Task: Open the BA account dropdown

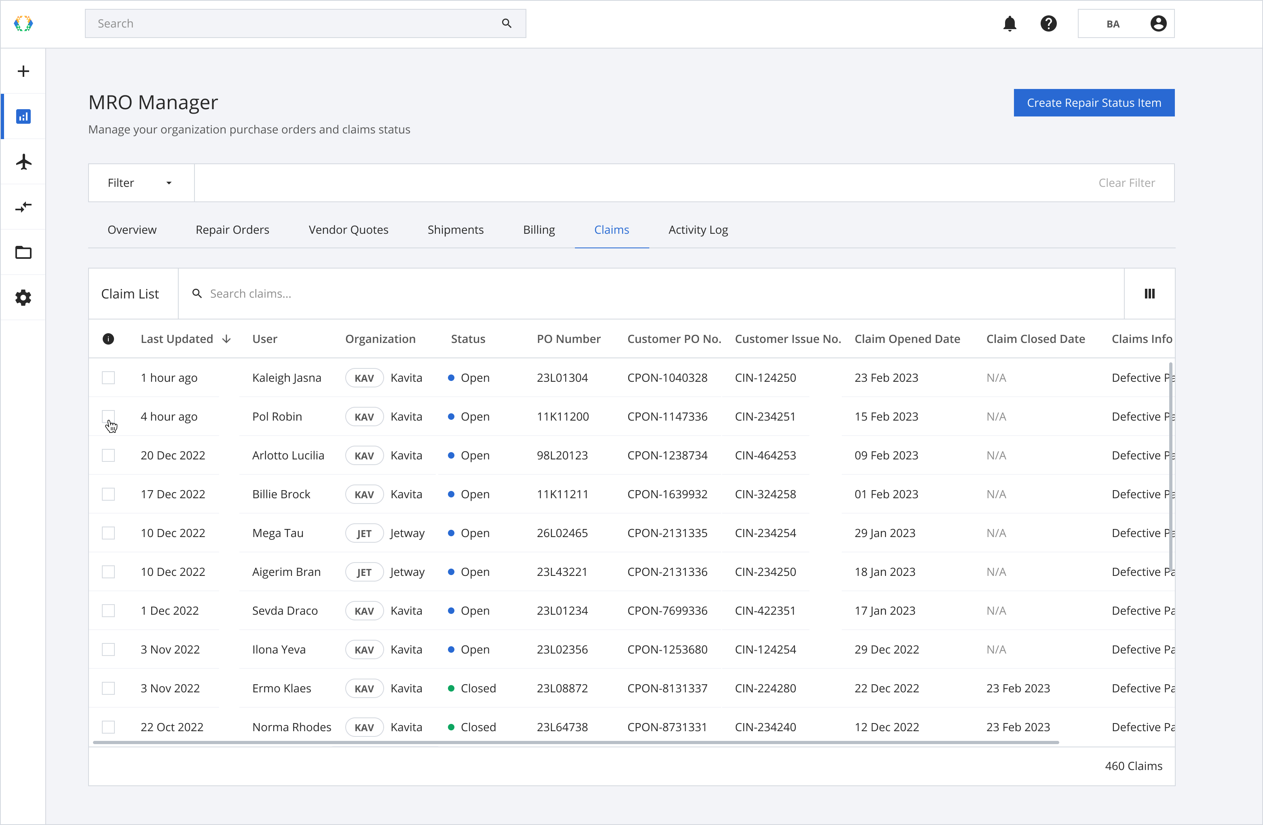Action: coord(1126,24)
